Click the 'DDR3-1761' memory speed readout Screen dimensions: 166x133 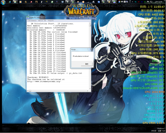click(157, 26)
